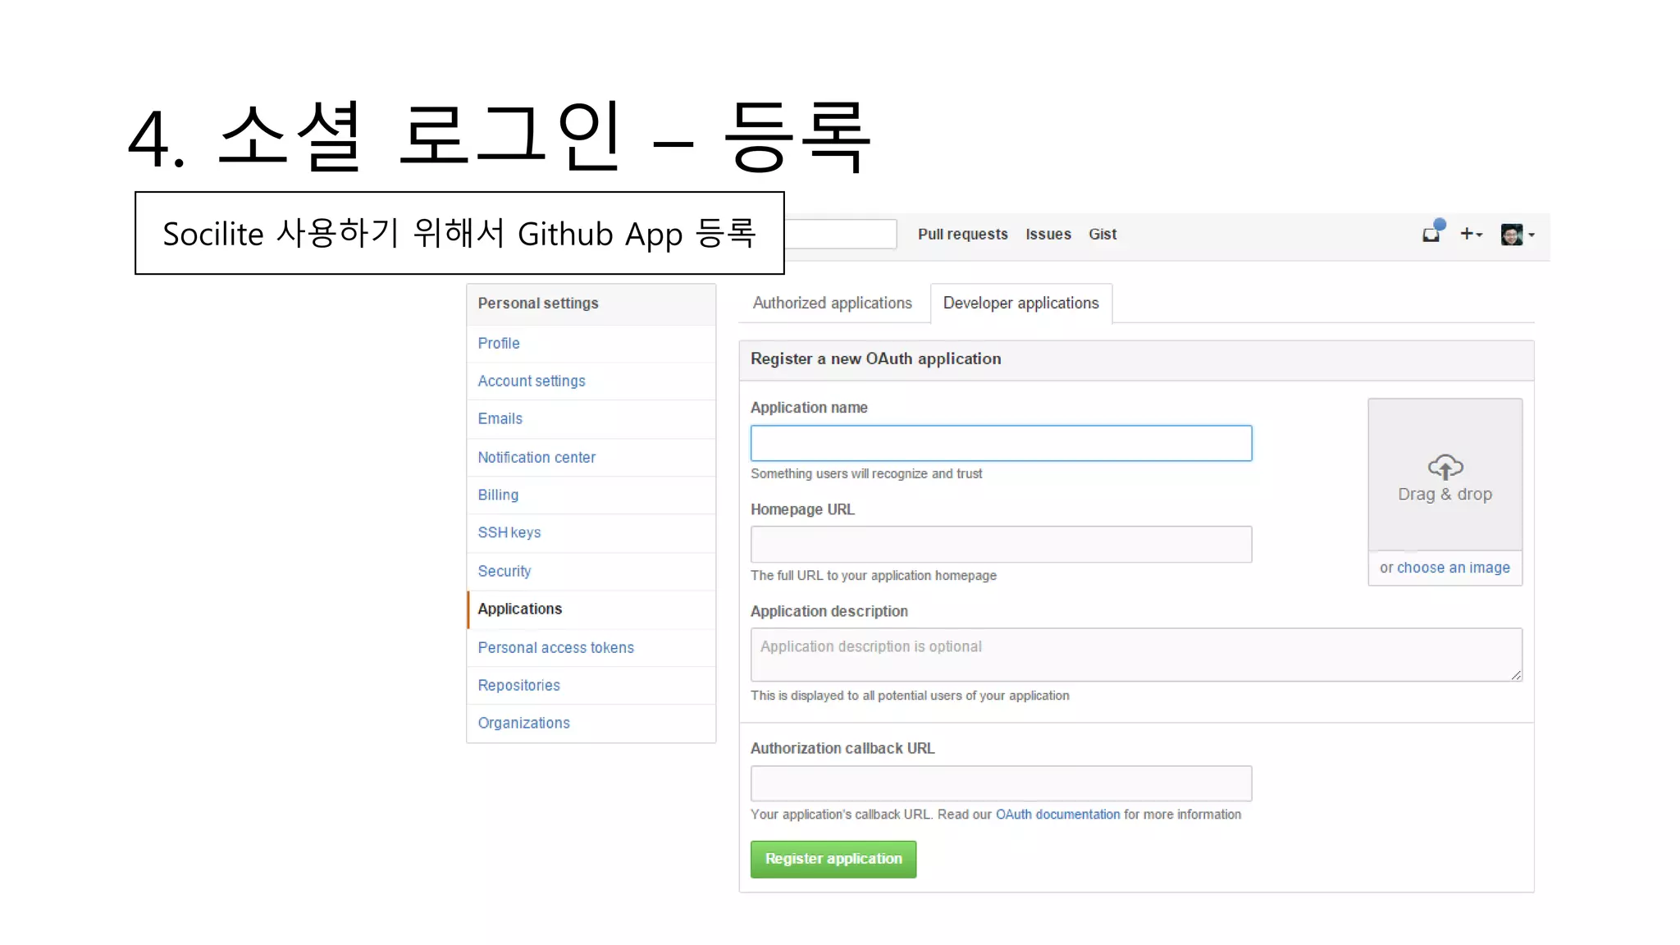Open the OAuth documentation link
This screenshot has height=945, width=1680.
pyautogui.click(x=1057, y=815)
